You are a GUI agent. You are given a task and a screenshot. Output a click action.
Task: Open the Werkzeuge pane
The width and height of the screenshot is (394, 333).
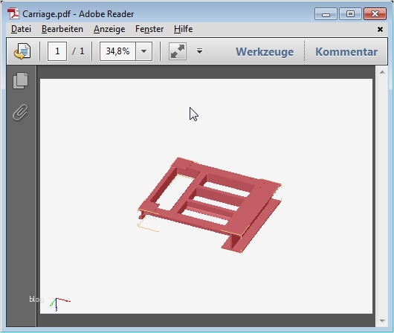pos(265,52)
